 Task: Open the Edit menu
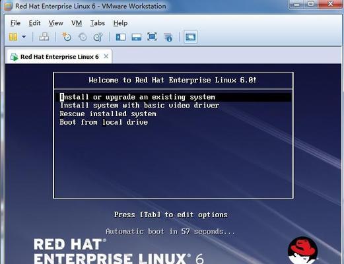coord(34,23)
